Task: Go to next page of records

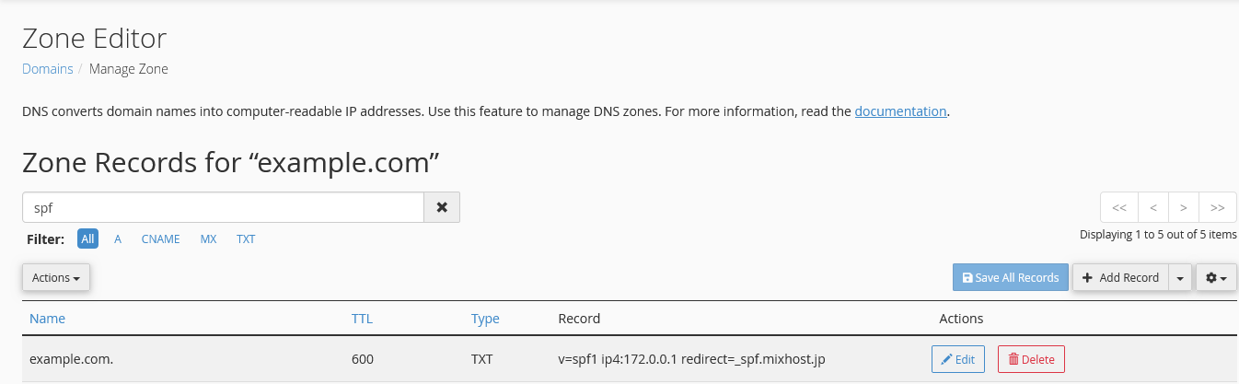Action: tap(1184, 207)
